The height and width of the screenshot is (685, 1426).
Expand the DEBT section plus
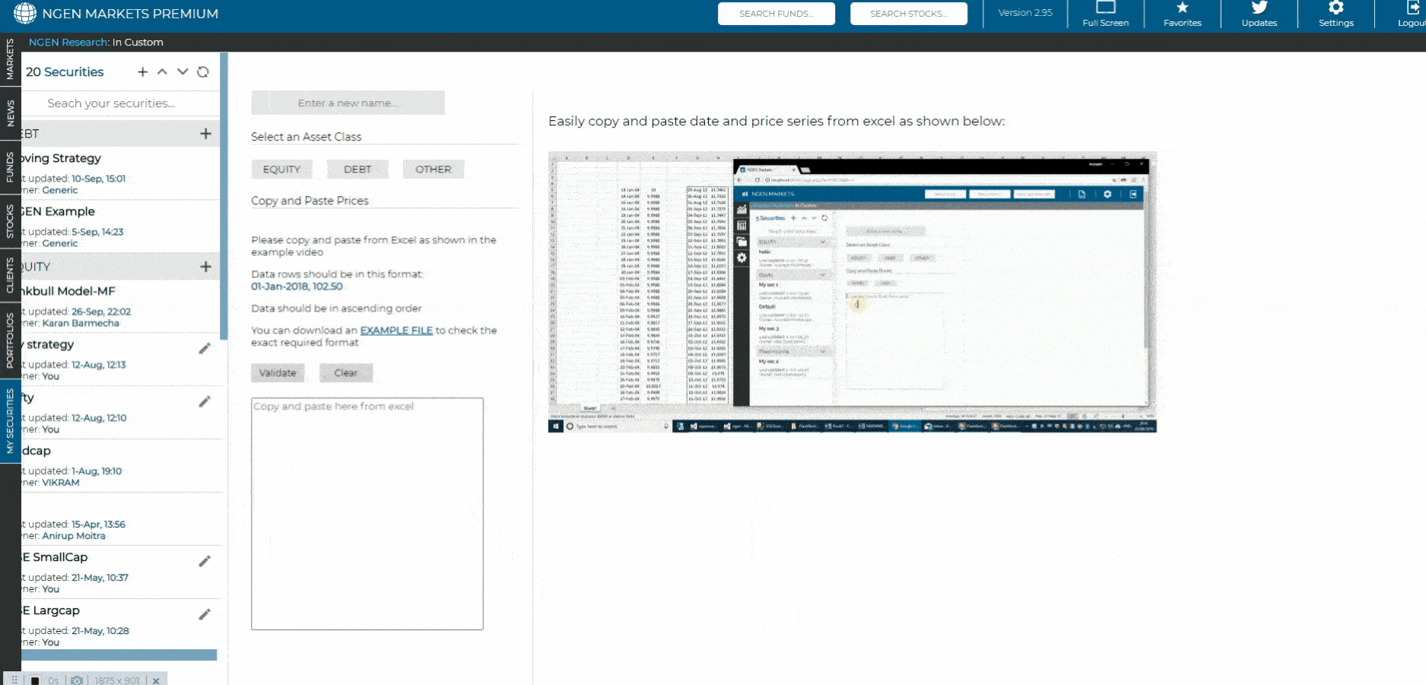[205, 134]
